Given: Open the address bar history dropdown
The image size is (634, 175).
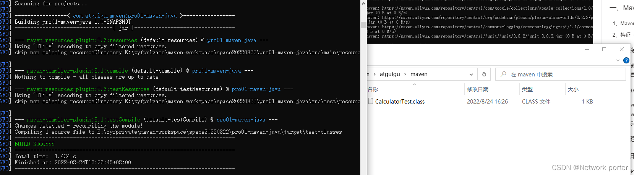Looking at the screenshot, I should pos(471,74).
